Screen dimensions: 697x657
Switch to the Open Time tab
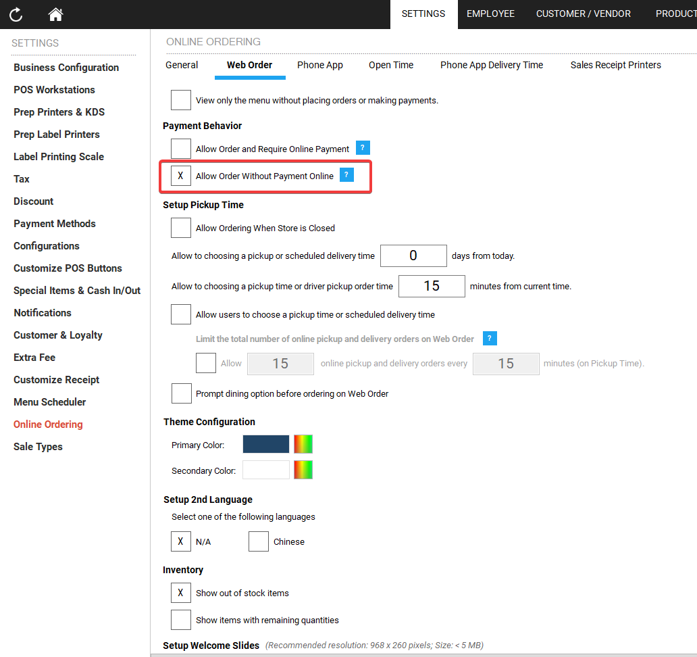tap(391, 65)
